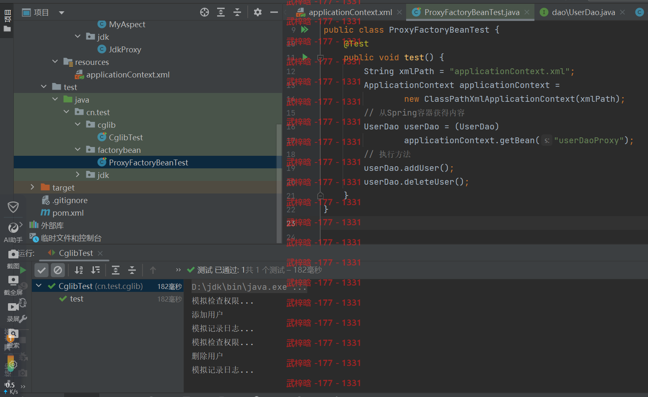The width and height of the screenshot is (648, 397).
Task: Select the CglibTest (cn.test.cglib) result row
Action: coord(108,286)
